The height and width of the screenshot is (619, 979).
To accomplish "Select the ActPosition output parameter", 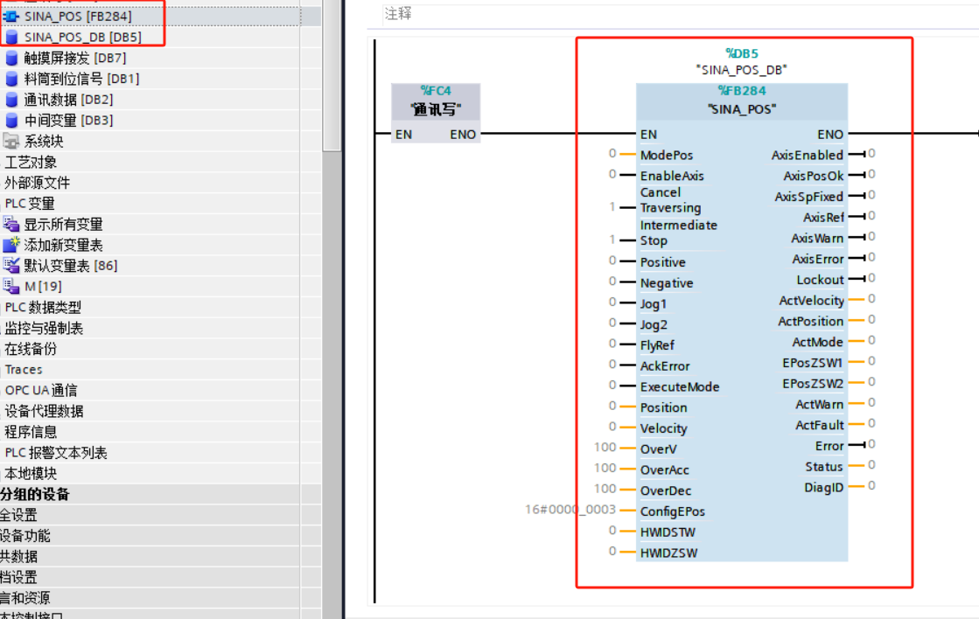I will pyautogui.click(x=810, y=322).
